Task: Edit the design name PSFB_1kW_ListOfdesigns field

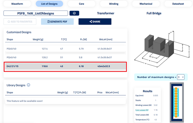Action: [x=36, y=13]
